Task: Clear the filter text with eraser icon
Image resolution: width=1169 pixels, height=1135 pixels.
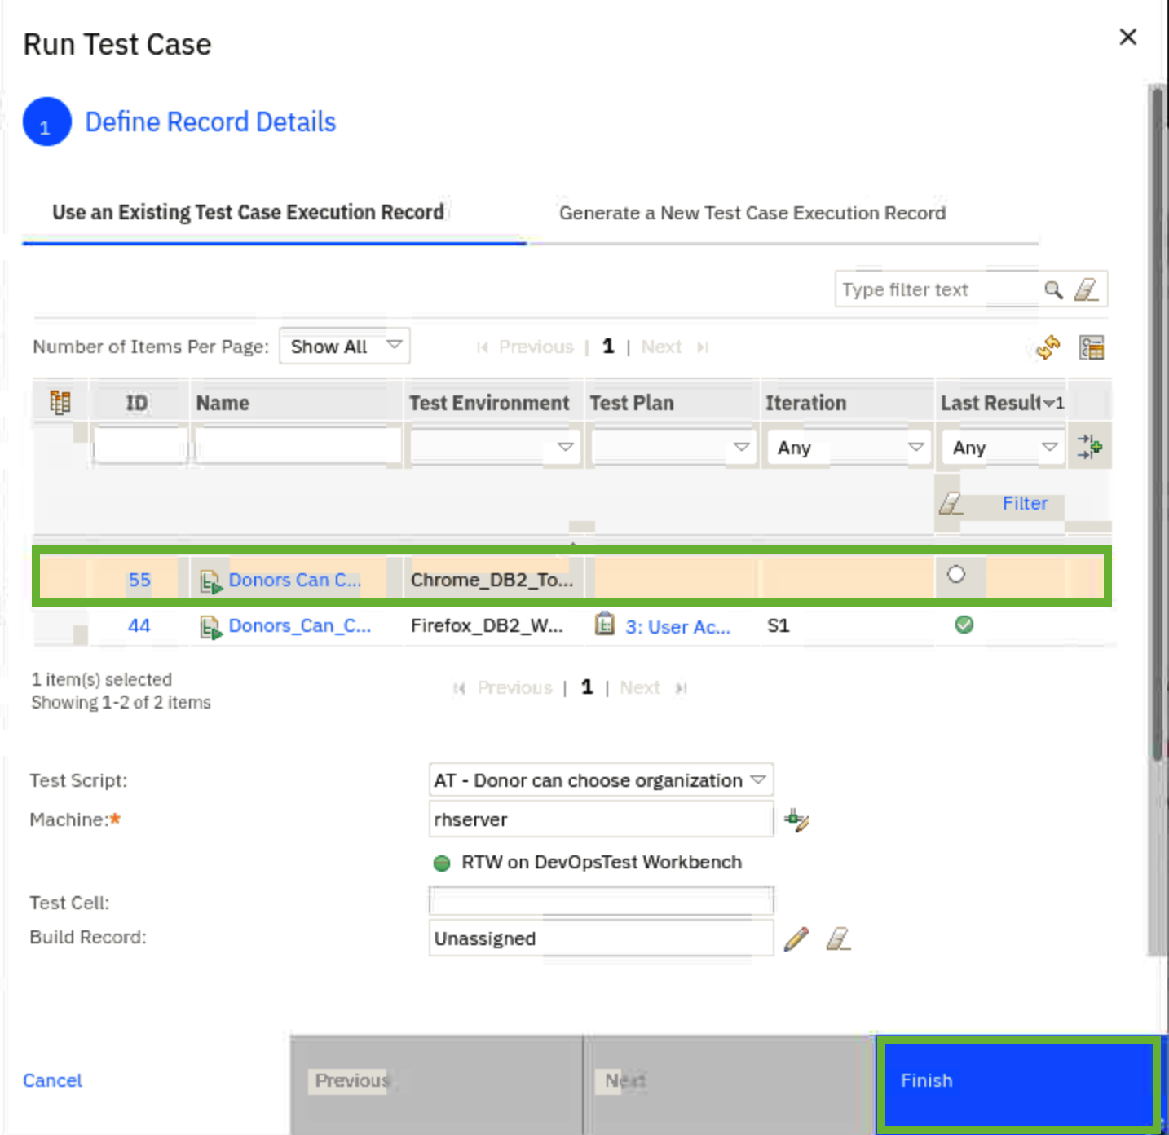Action: (1086, 289)
